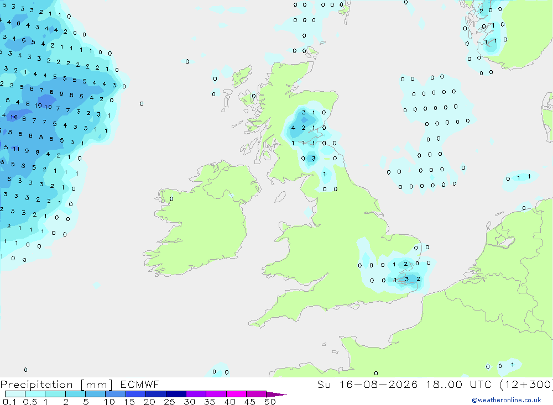Click the '0' value at the bottom-left corner
553x405 pixels.
click(26, 370)
